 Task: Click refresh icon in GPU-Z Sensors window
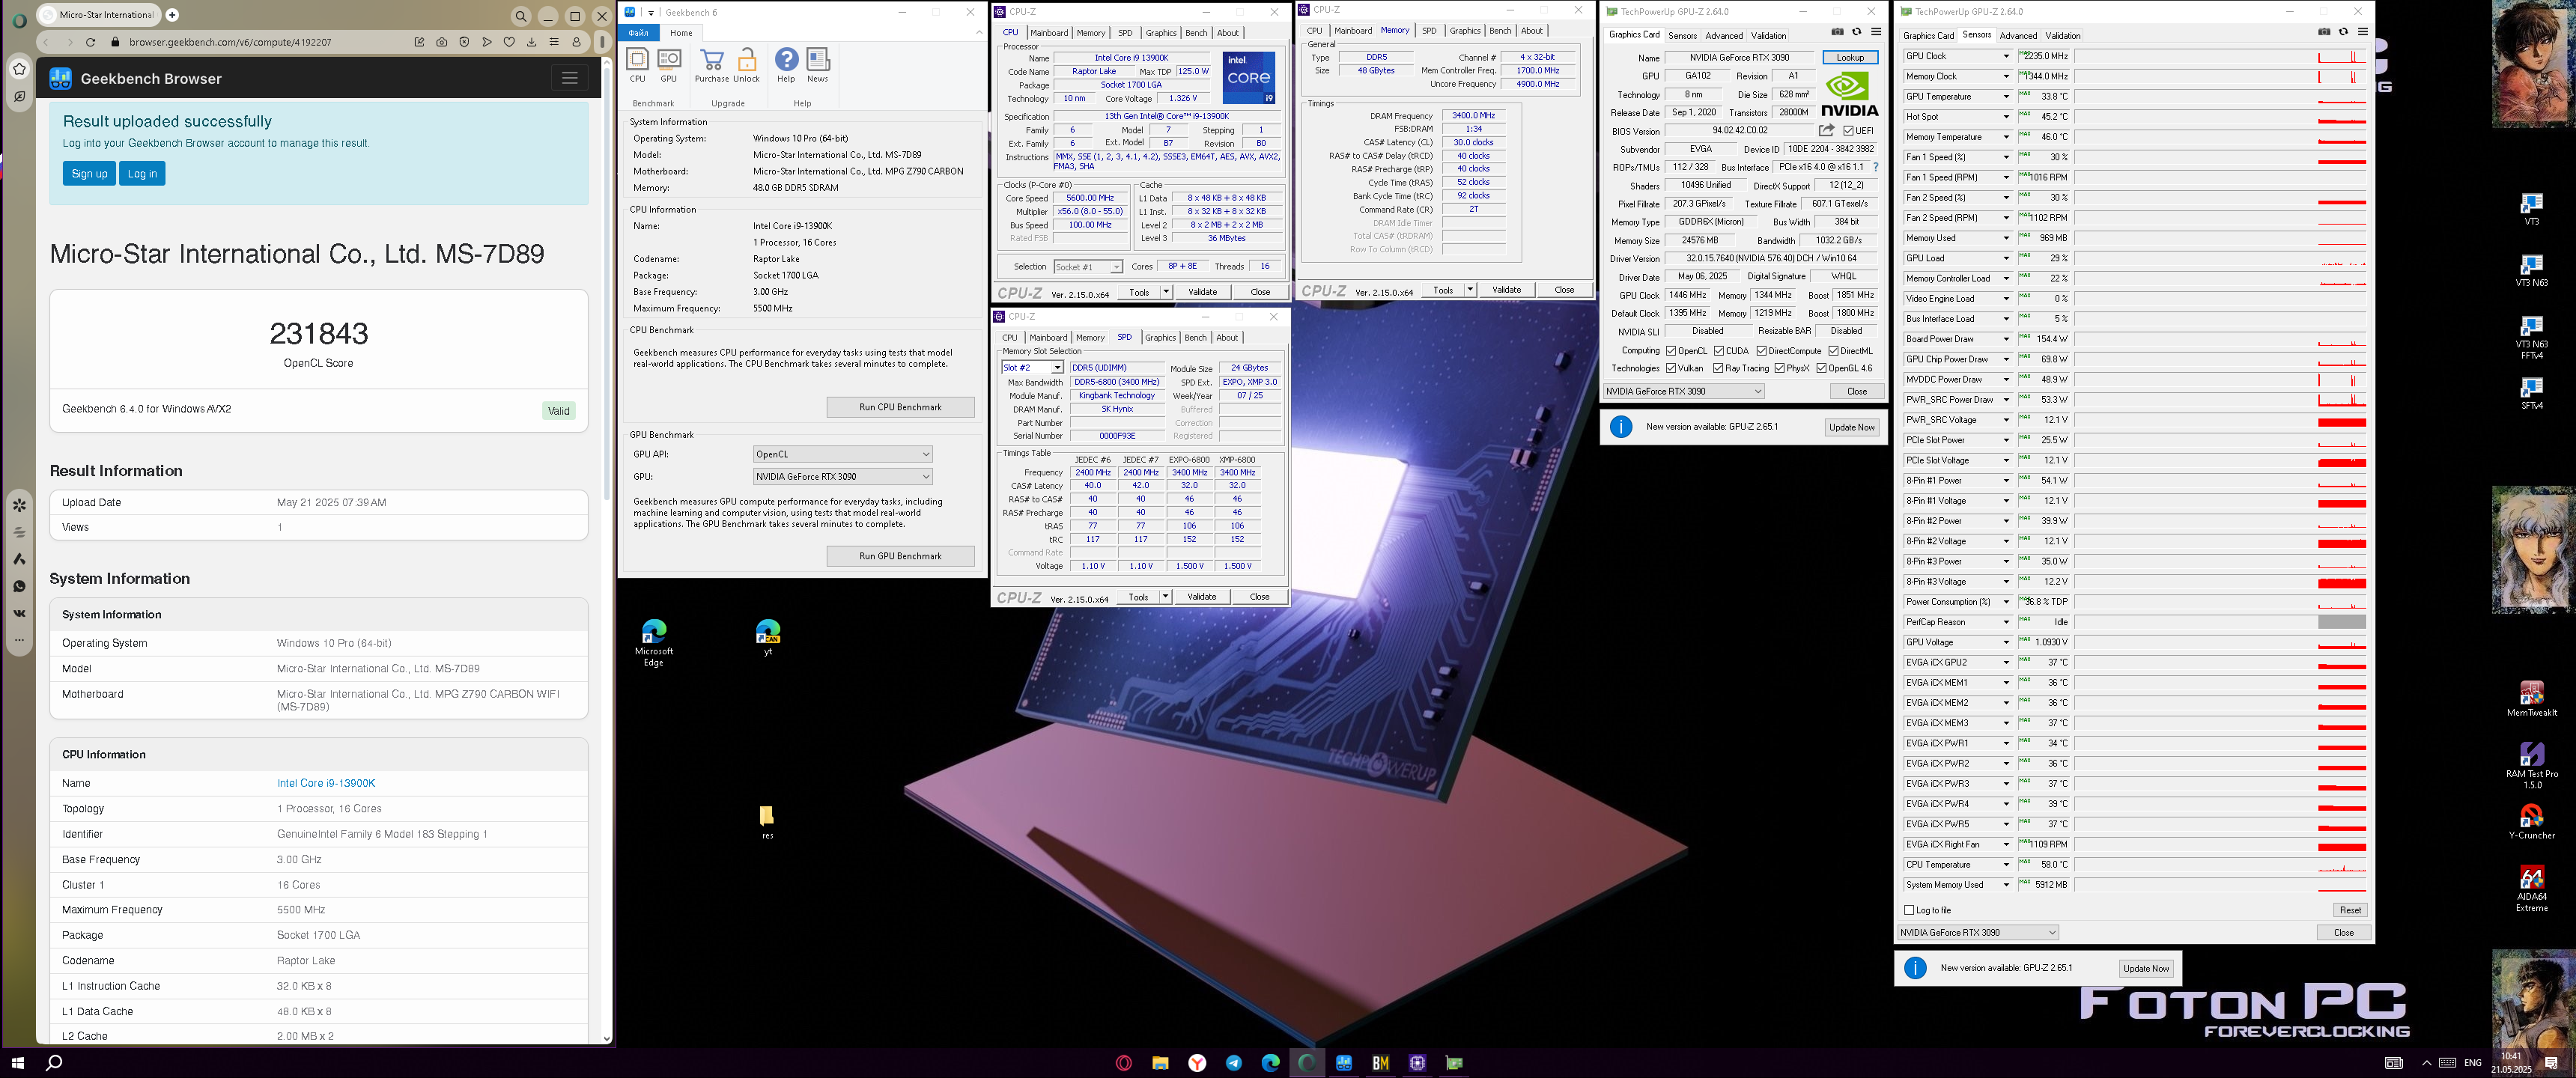[2343, 32]
